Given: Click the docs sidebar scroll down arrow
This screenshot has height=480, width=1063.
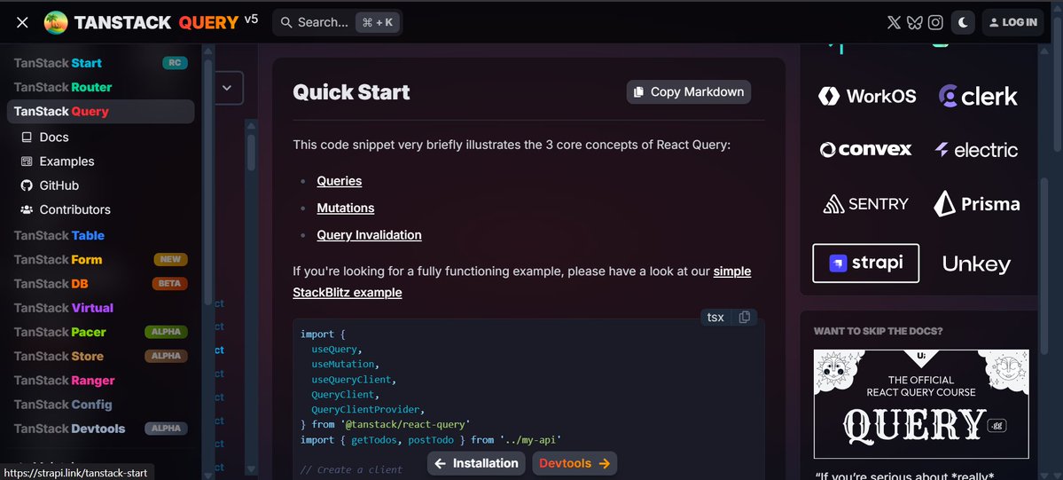Looking at the screenshot, I should point(251,468).
